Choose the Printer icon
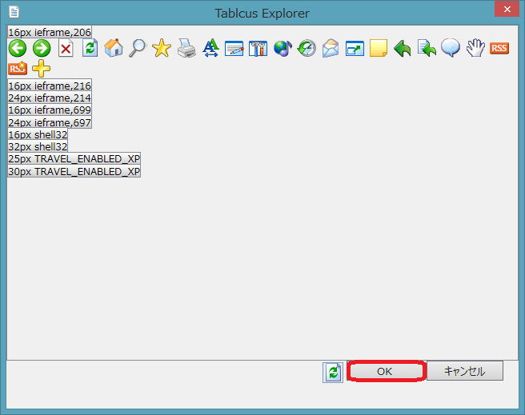This screenshot has width=525, height=415. [x=186, y=49]
